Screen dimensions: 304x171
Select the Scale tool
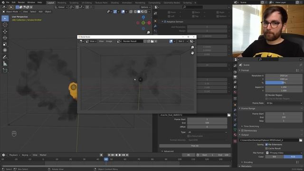(x=5, y=44)
